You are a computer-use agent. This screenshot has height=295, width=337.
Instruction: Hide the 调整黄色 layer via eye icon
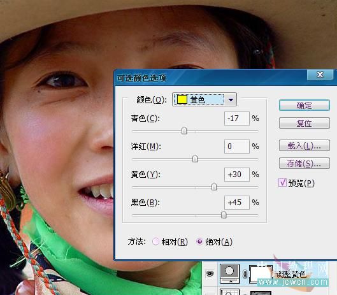click(x=210, y=273)
